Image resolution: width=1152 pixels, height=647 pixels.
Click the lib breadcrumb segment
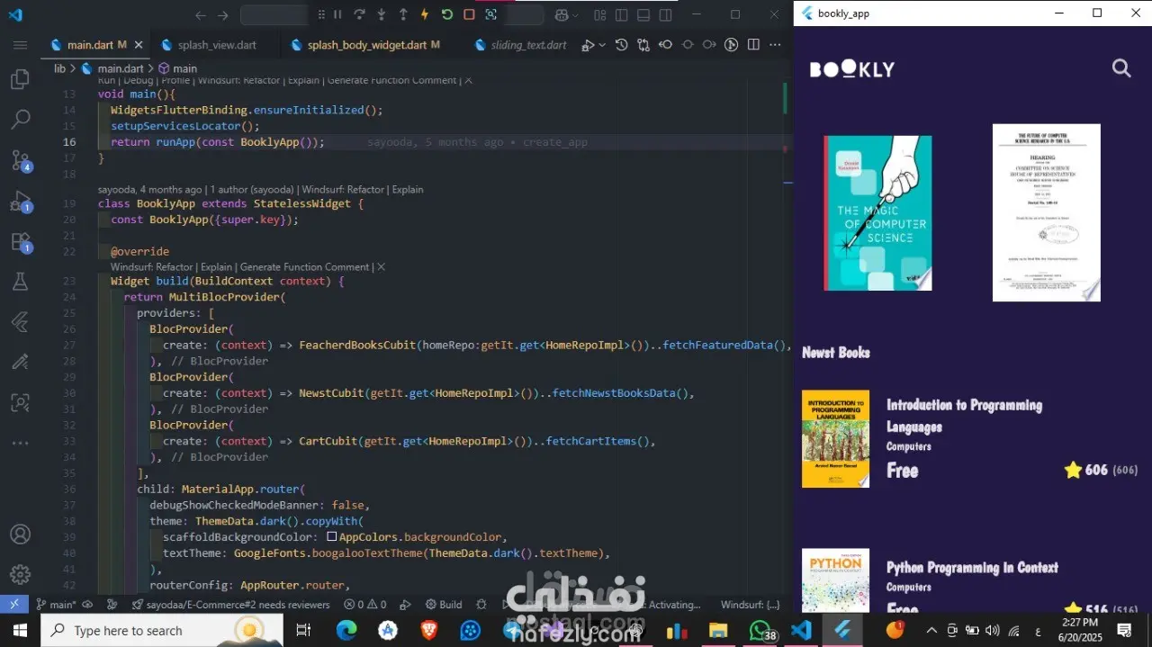(x=59, y=68)
